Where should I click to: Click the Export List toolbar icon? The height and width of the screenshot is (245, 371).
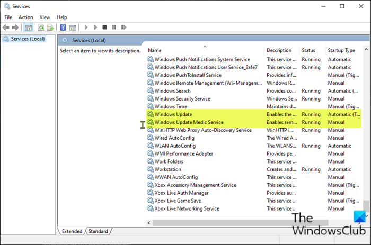[x=50, y=28]
